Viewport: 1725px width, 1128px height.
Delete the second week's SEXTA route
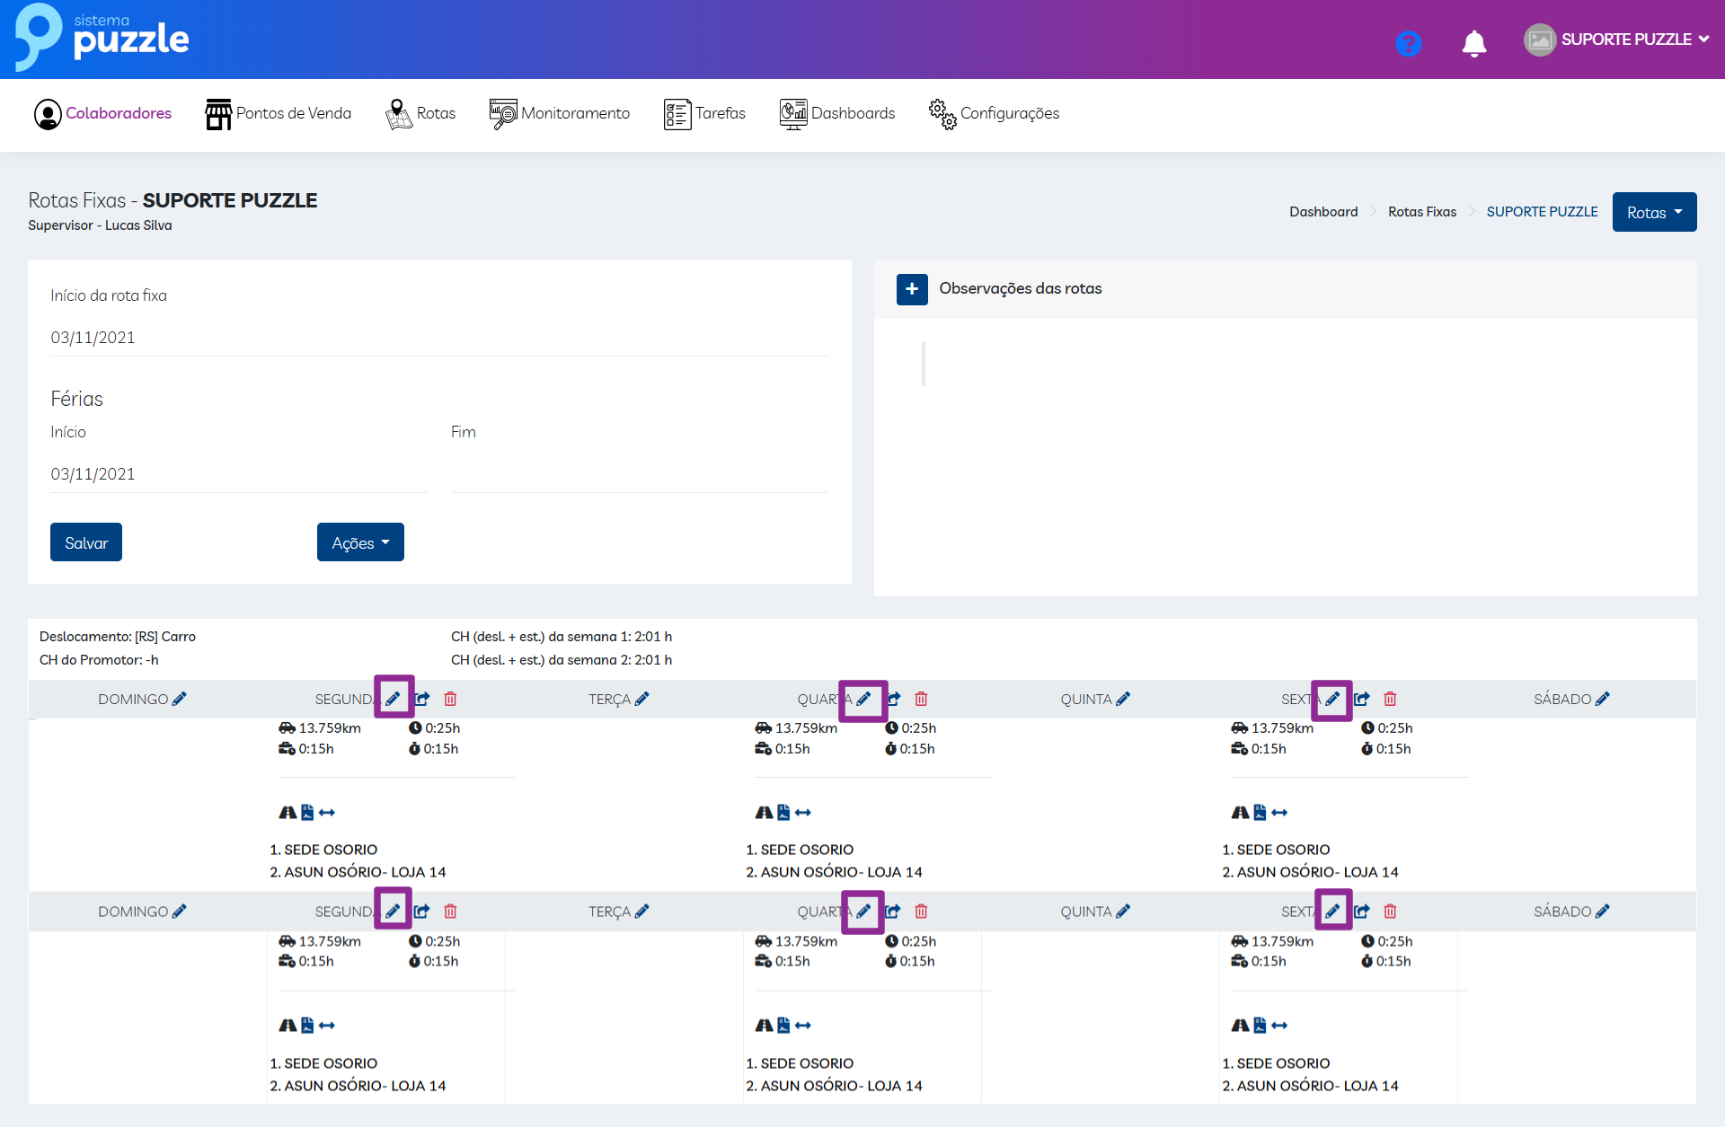coord(1390,912)
